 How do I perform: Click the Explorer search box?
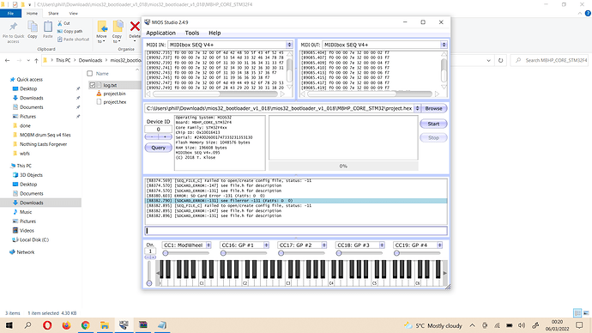(x=549, y=60)
